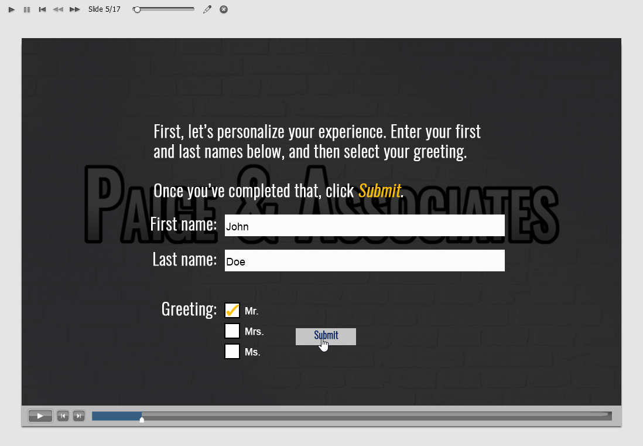643x446 pixels.
Task: Go to previous slide with double-left arrows
Action: pyautogui.click(x=58, y=9)
